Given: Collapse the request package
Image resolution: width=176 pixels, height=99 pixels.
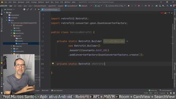Looking at the screenshot, I should (x=11, y=36).
